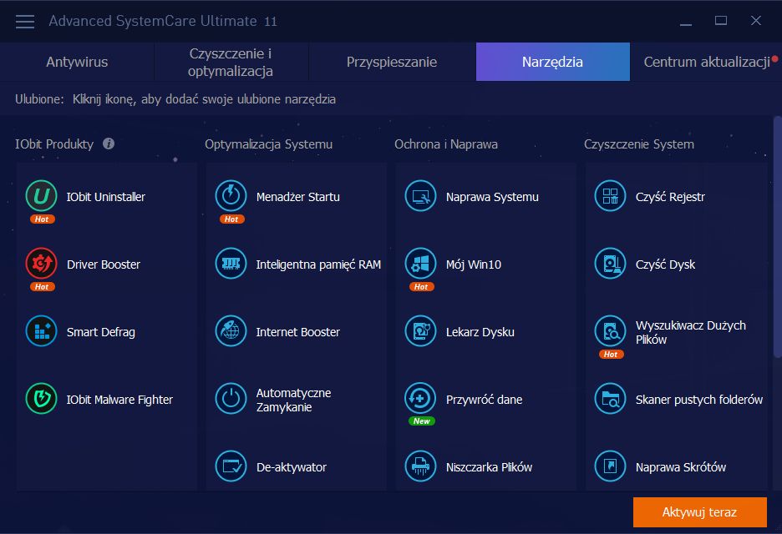Click the IObit Uninstaller label
Viewport: 782px width, 534px height.
tap(106, 197)
